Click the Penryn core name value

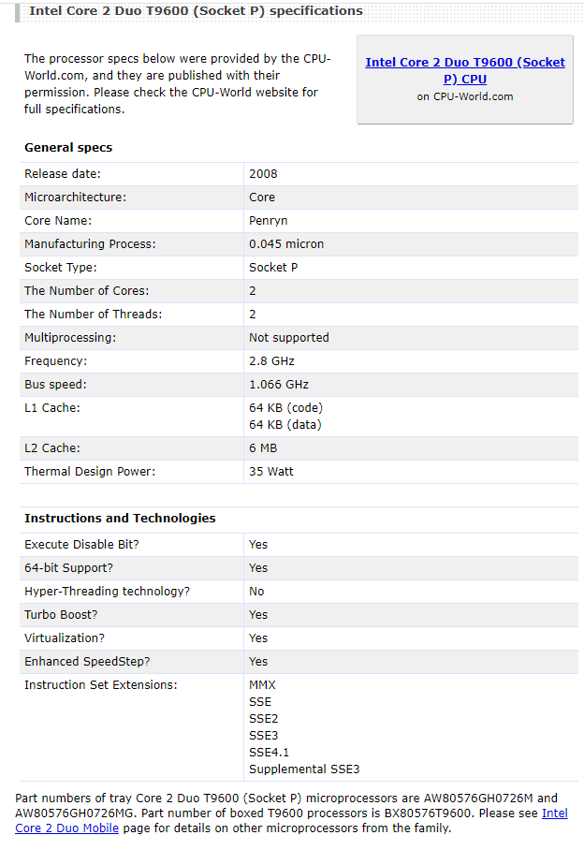click(x=268, y=221)
